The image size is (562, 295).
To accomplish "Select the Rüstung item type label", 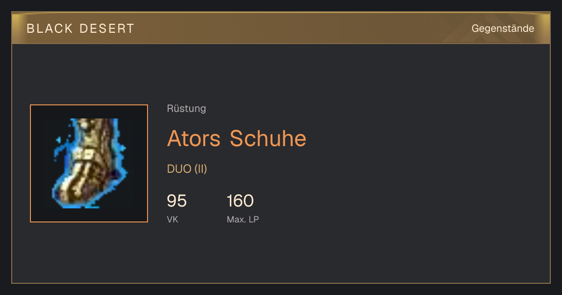I will tap(186, 109).
